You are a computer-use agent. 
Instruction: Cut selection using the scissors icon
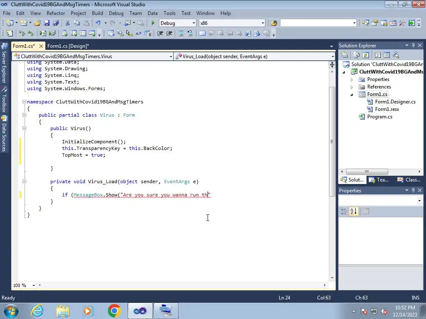click(68, 23)
